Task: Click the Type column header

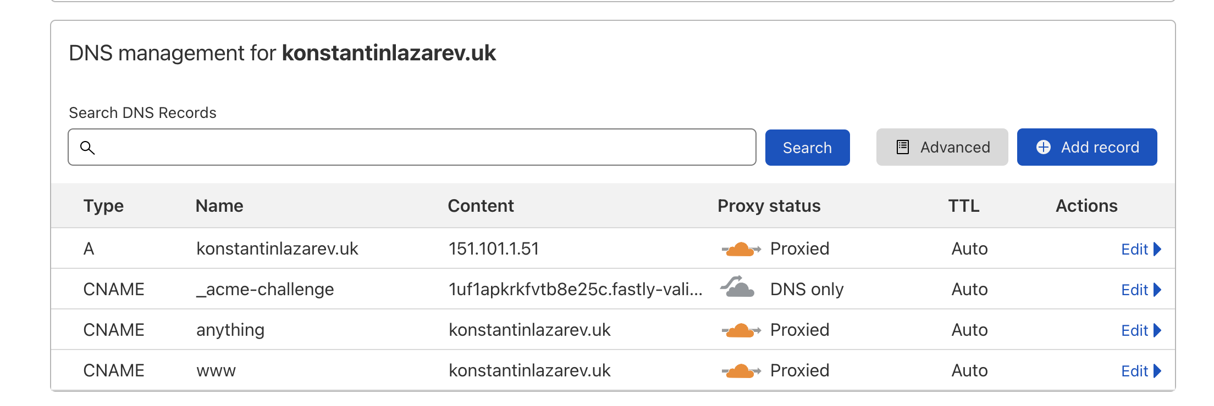Action: pos(103,206)
